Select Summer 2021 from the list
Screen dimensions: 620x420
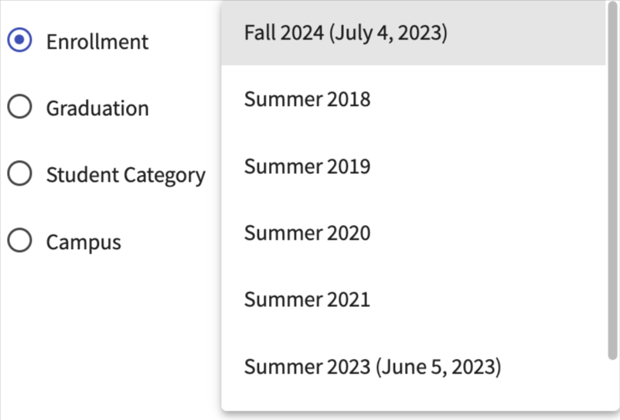coord(307,299)
